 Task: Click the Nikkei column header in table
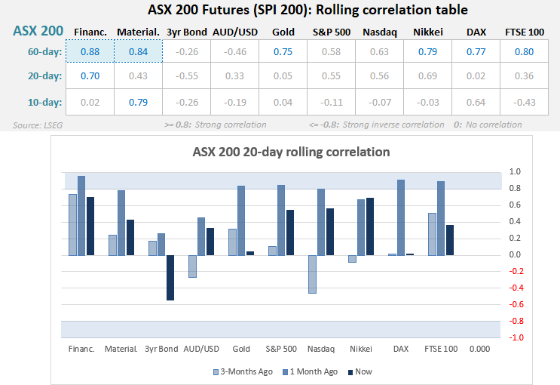point(428,32)
